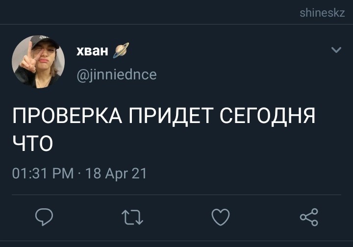Image resolution: width=353 pixels, height=247 pixels.
Task: Click the word ПРИДЕТ in the tweet
Action: (171, 116)
